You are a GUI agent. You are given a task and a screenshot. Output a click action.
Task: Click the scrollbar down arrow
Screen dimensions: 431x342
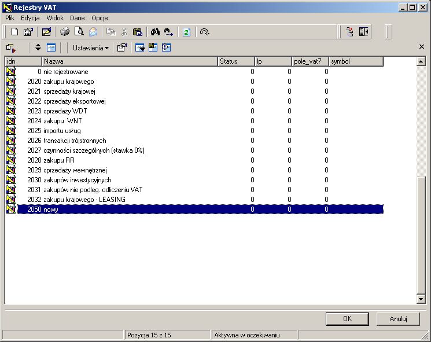coord(421,299)
